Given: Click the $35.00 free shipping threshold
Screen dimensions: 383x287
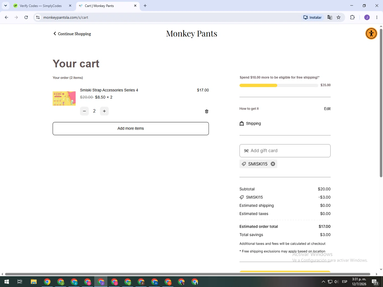Looking at the screenshot, I should click(326, 85).
